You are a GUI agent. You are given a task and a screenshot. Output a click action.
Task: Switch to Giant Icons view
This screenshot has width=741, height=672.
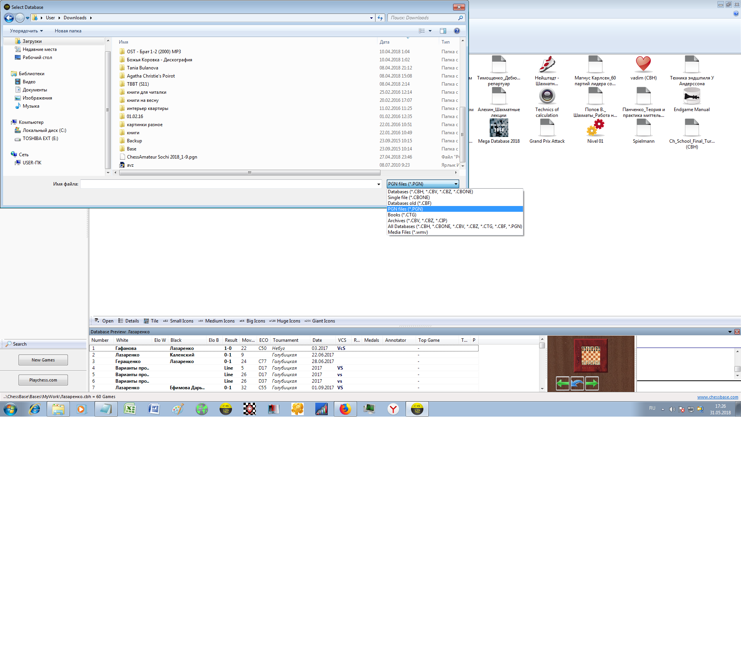(320, 321)
